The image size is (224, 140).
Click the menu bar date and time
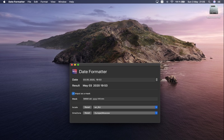pyautogui.click(x=196, y=2)
